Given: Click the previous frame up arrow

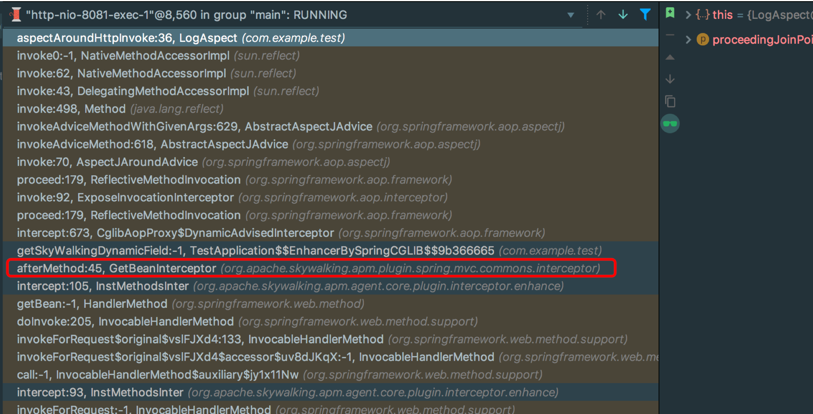Looking at the screenshot, I should [601, 15].
